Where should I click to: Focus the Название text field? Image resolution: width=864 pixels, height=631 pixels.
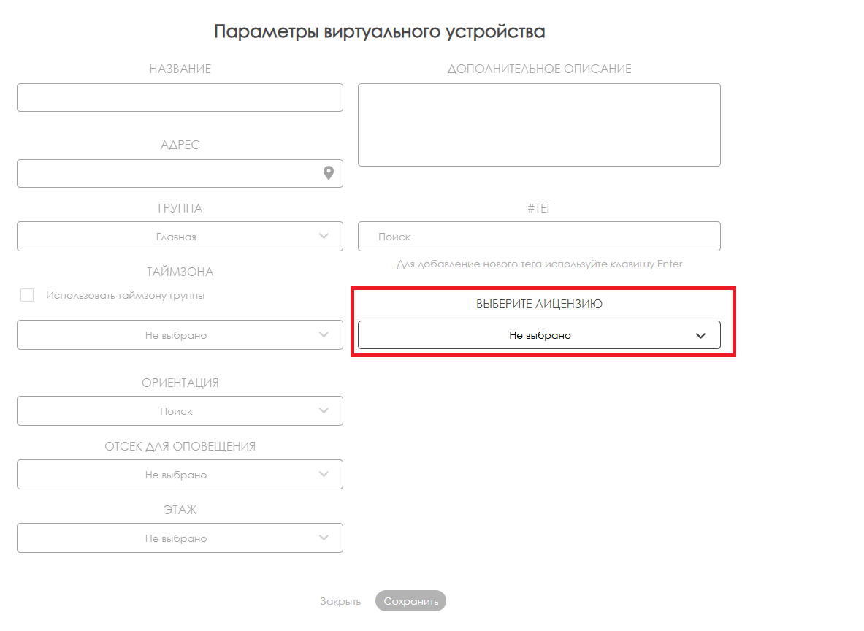pos(180,97)
